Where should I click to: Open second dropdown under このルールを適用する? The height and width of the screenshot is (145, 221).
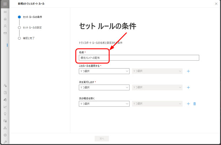point(157,71)
